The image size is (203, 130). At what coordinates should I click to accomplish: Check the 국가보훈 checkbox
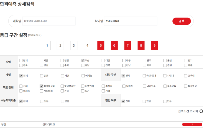(145, 86)
